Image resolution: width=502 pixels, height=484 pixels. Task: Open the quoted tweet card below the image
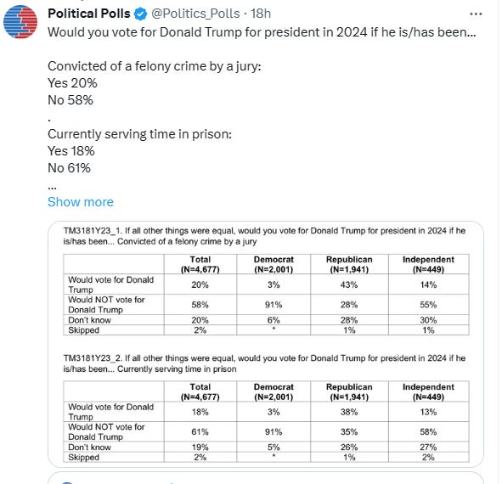point(266,478)
